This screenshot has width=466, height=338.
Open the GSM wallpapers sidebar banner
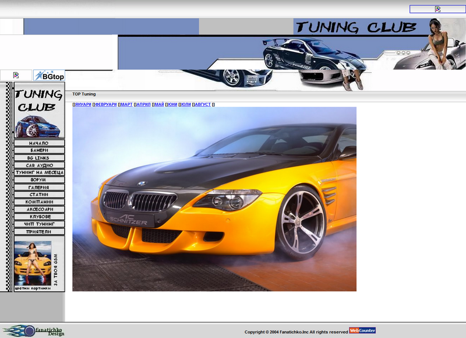click(39, 263)
